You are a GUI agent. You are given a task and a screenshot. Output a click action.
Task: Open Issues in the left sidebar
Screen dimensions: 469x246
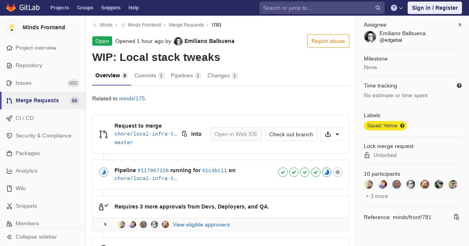(x=23, y=83)
